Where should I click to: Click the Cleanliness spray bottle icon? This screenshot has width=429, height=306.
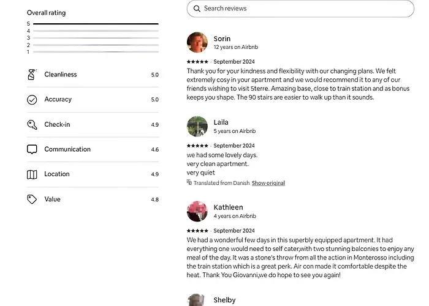coord(32,75)
